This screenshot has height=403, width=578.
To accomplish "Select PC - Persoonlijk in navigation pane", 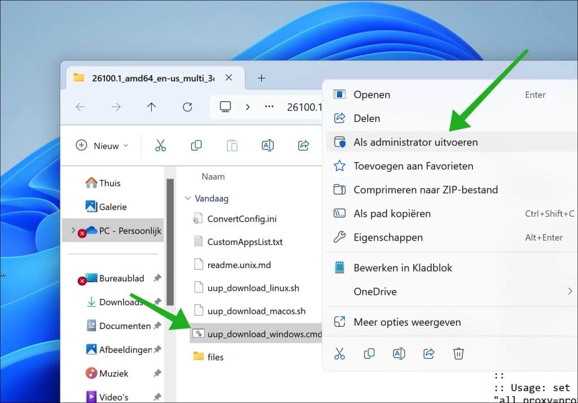I will (113, 230).
